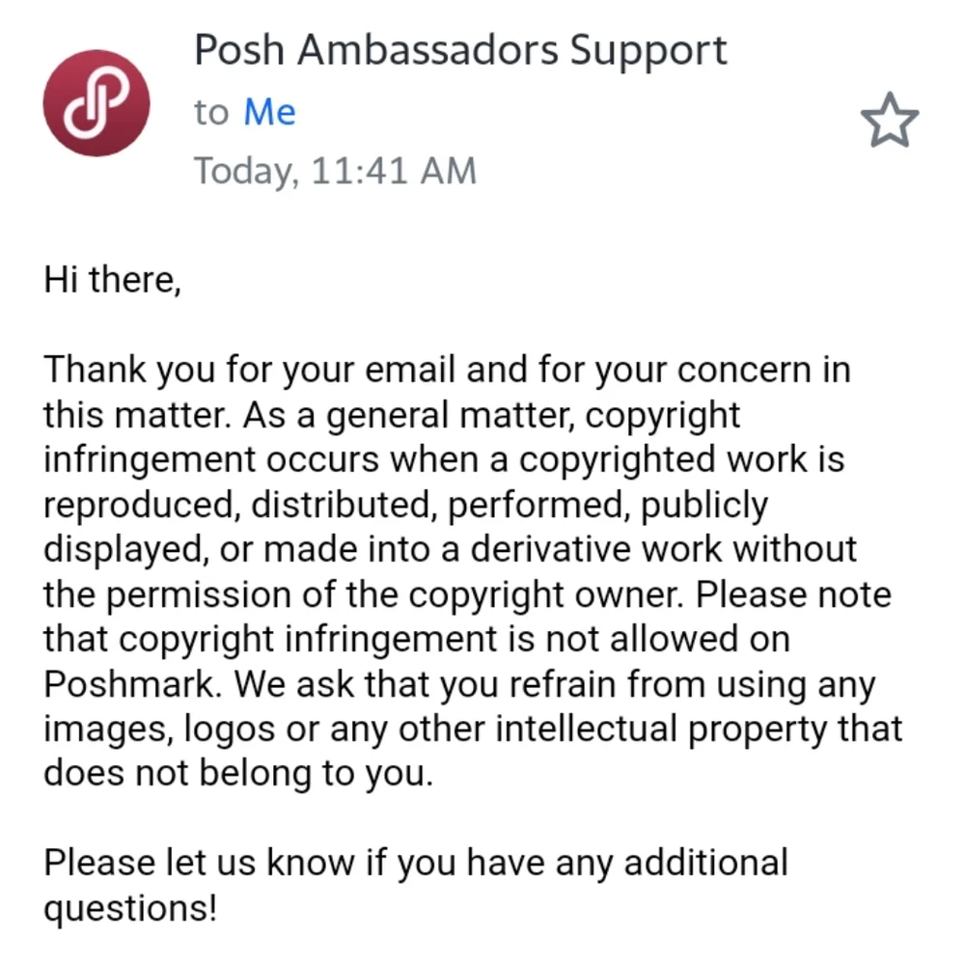Click the "Hi there," greeting line
Viewport: 965px width, 965px height.
[112, 280]
